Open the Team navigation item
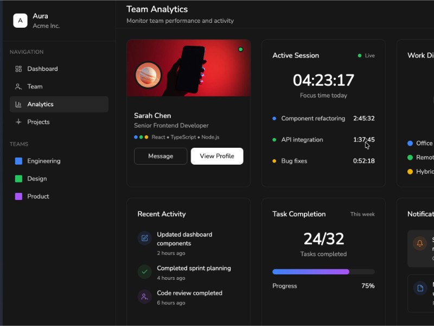 pyautogui.click(x=59, y=86)
